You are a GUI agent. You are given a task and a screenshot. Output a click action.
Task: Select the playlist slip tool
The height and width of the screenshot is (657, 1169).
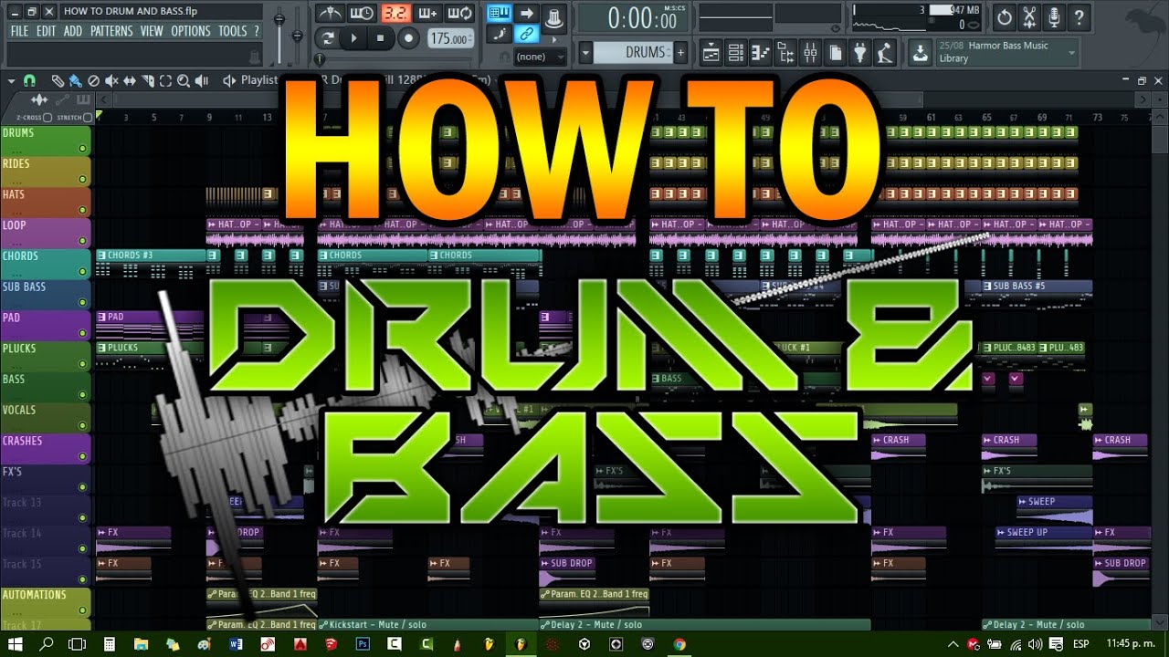129,80
